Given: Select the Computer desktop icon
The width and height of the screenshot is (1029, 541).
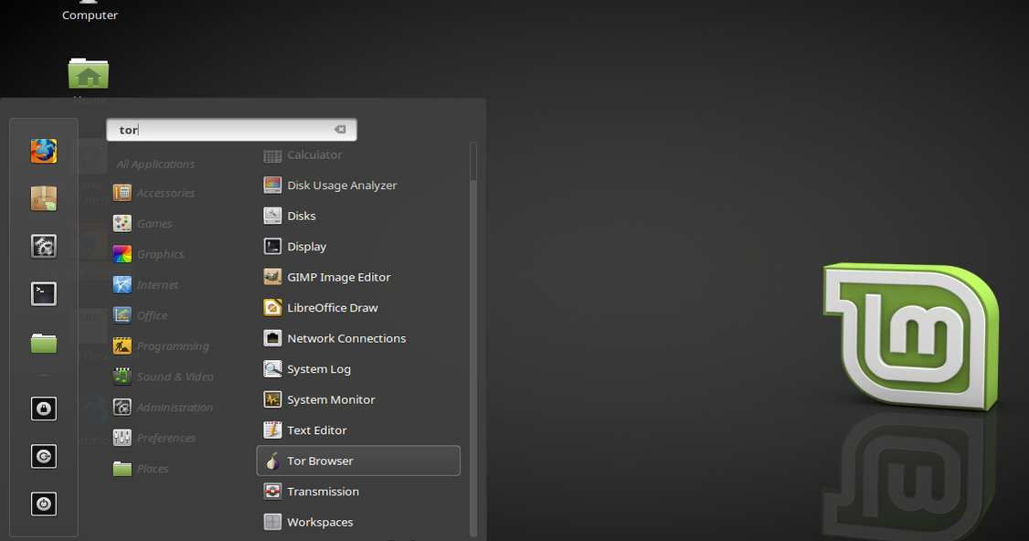Looking at the screenshot, I should point(90,11).
